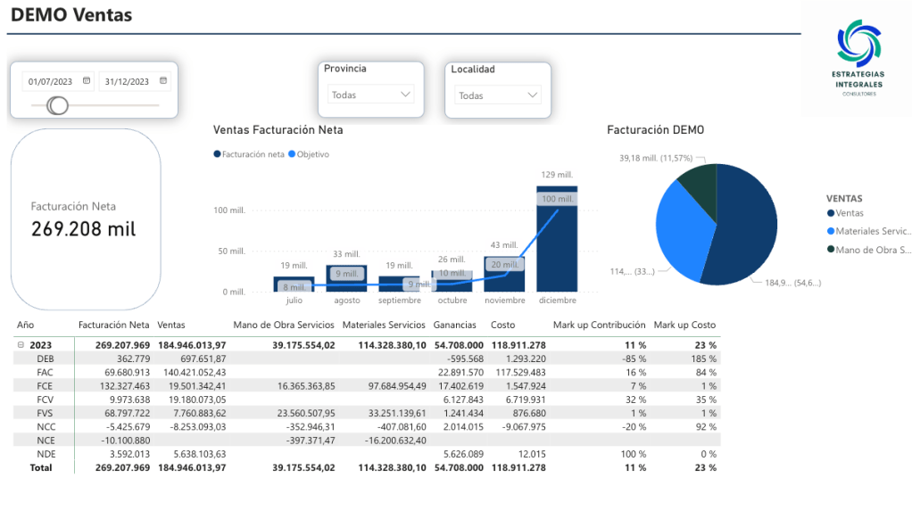Collapse the 2023 year row
This screenshot has height=511, width=912.
21,344
